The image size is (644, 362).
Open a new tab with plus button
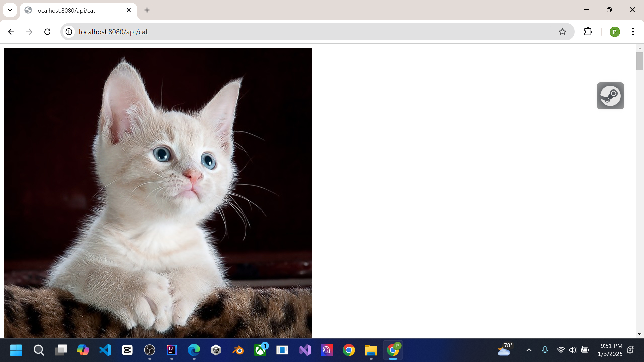click(x=147, y=10)
